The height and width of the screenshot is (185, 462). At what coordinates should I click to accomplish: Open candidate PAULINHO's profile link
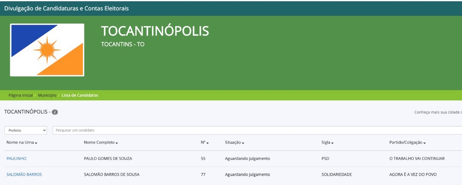16,159
